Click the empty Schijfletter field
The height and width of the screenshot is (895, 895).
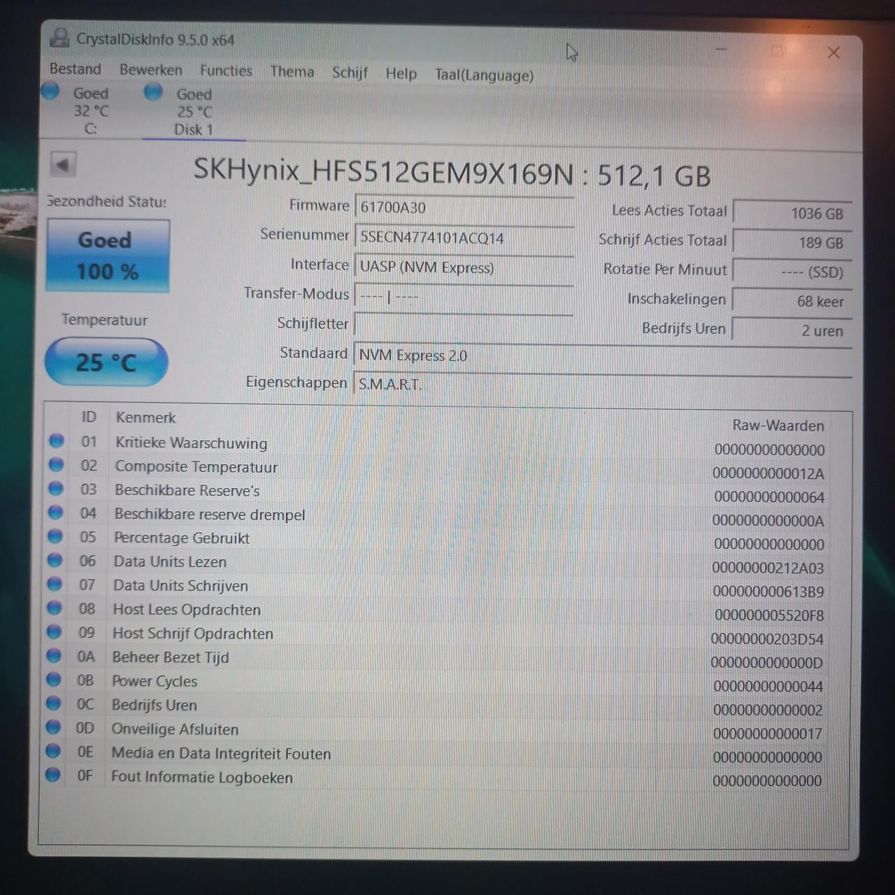coord(464,324)
